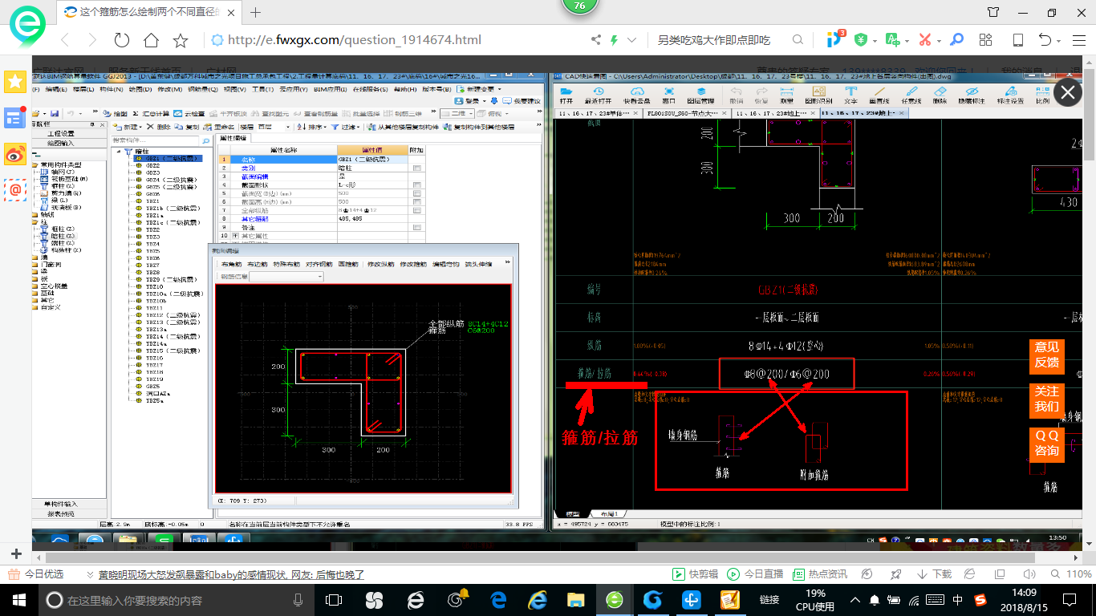Click 图层管理 in the CAD viewer toolbar

pyautogui.click(x=700, y=95)
